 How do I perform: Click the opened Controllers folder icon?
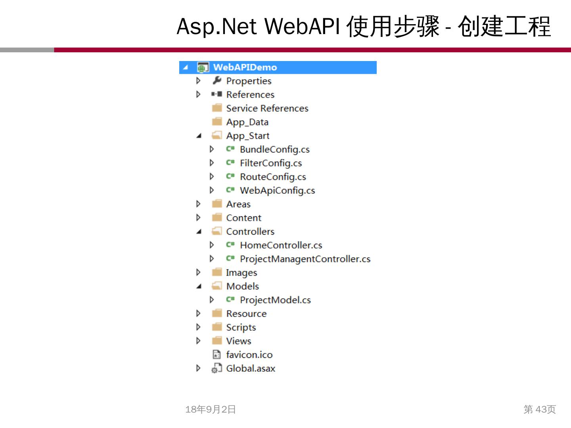(217, 231)
